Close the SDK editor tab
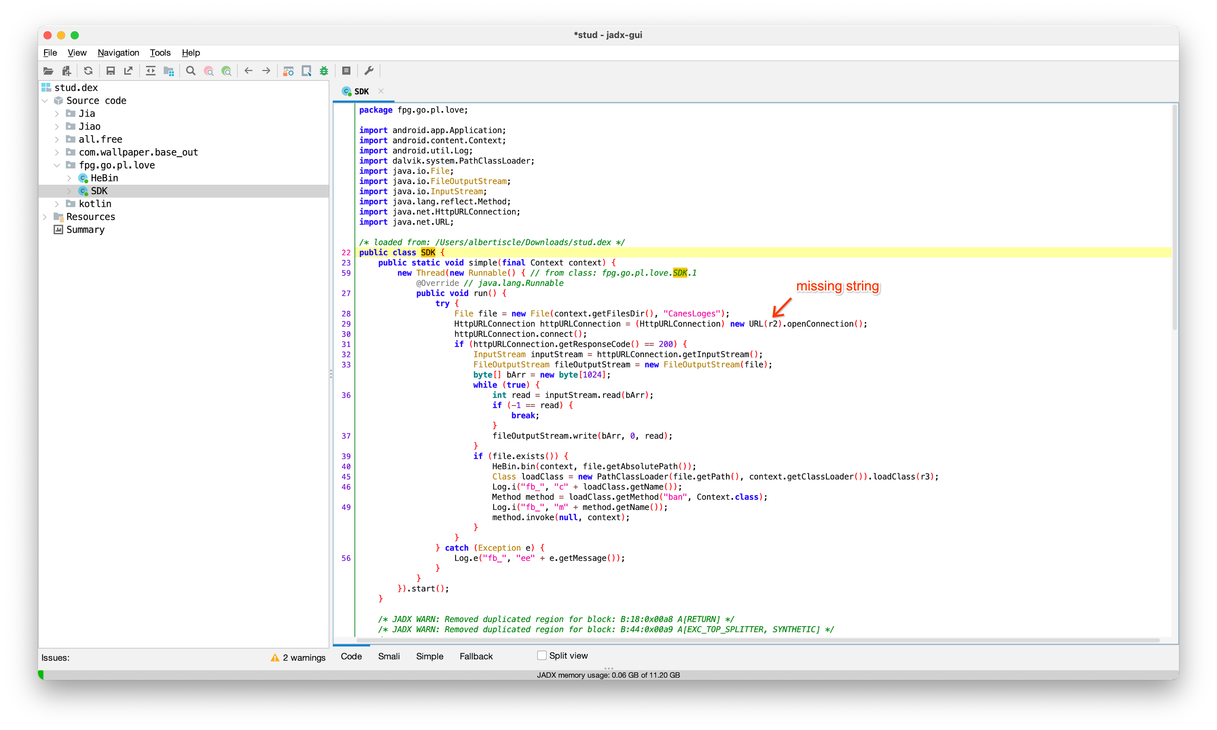1217x730 pixels. (x=381, y=91)
